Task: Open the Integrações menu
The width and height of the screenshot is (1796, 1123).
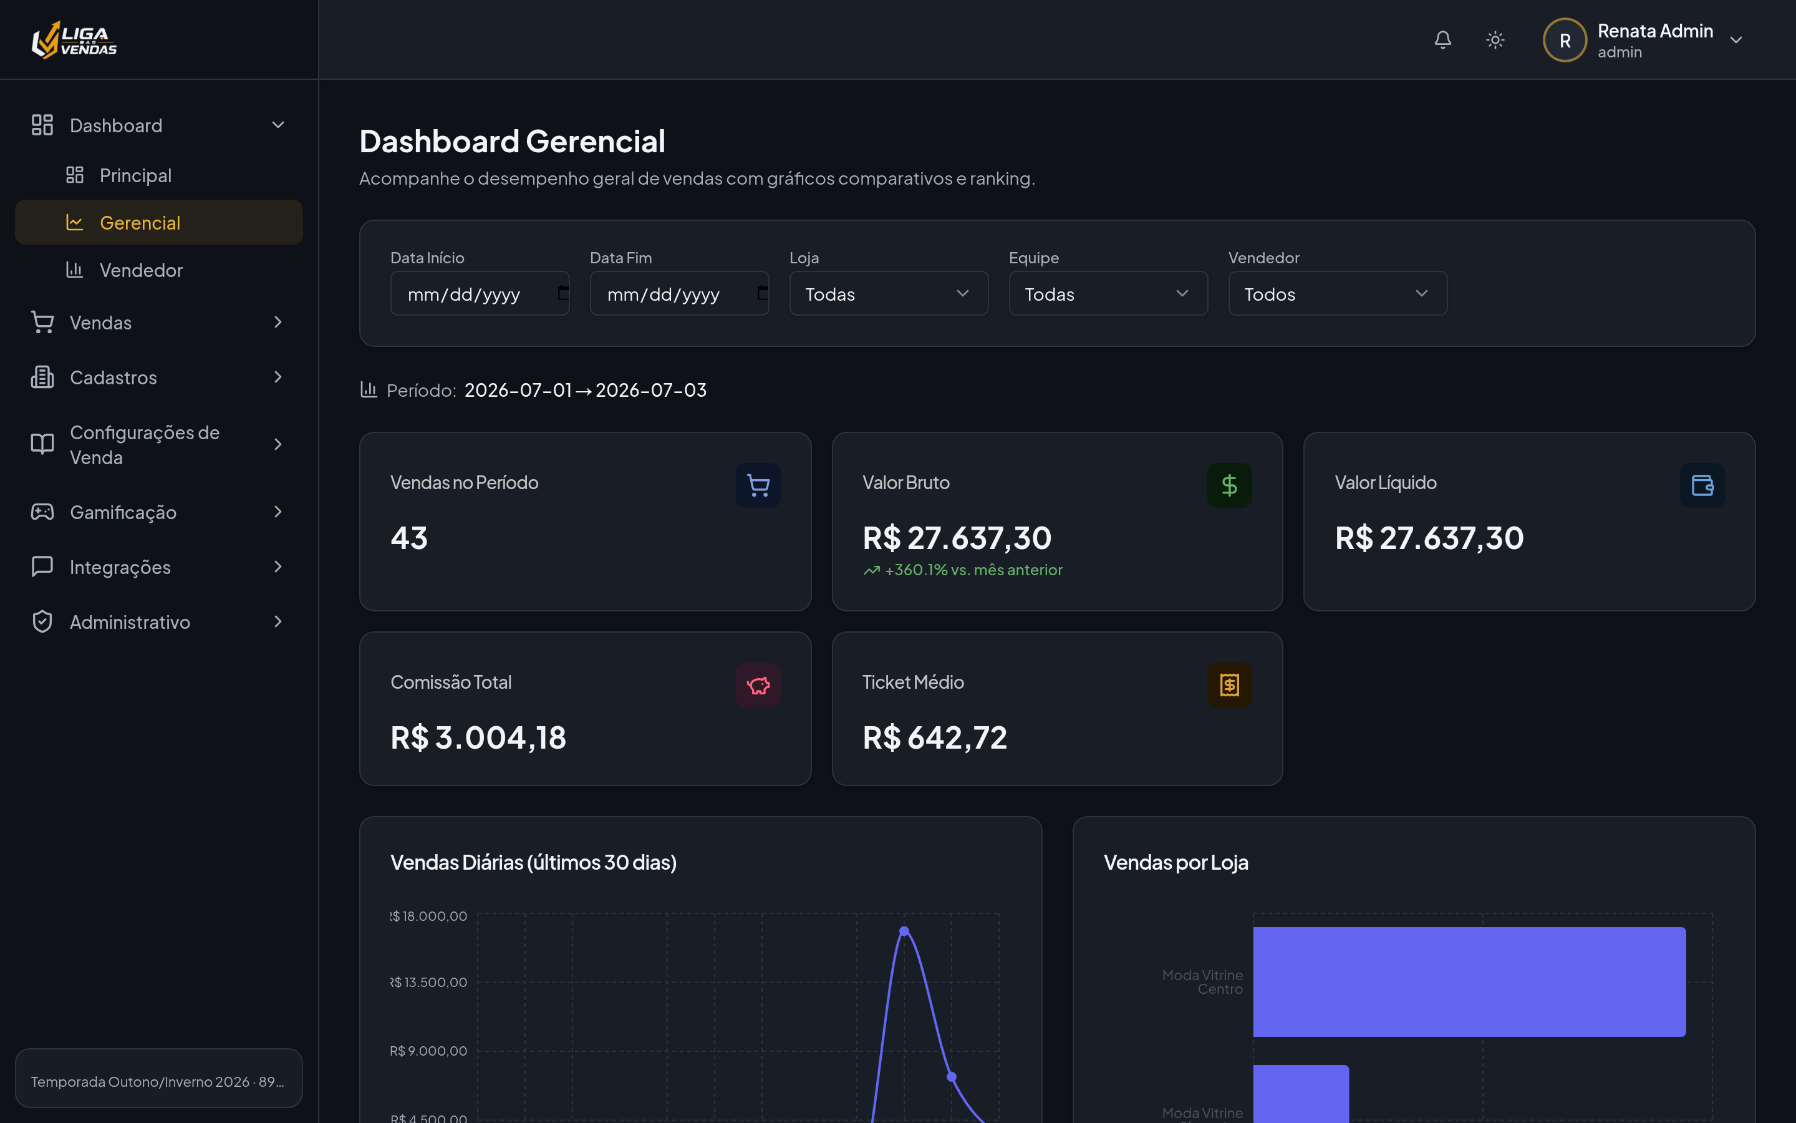Action: pyautogui.click(x=159, y=566)
